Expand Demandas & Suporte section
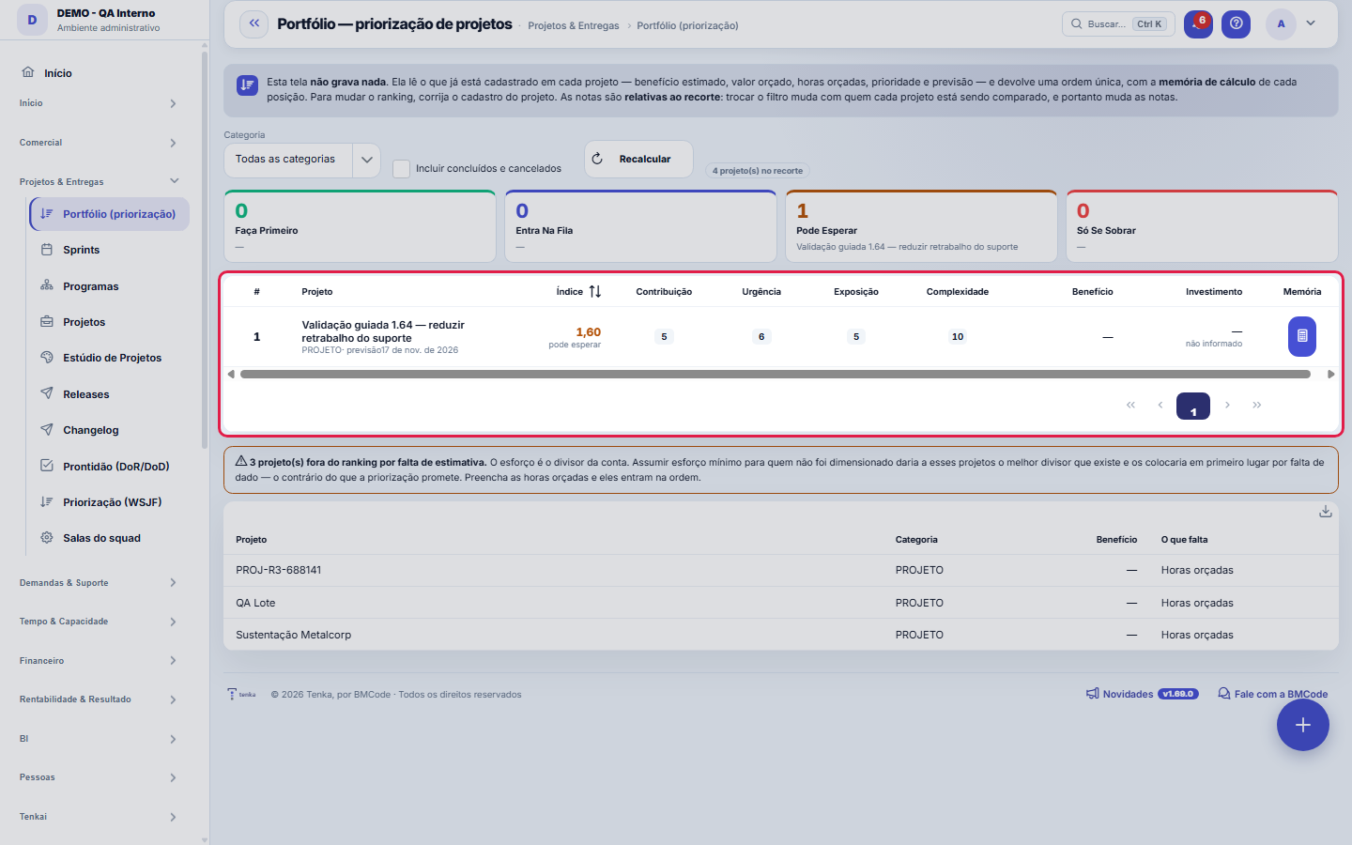Image resolution: width=1352 pixels, height=845 pixels. click(100, 583)
